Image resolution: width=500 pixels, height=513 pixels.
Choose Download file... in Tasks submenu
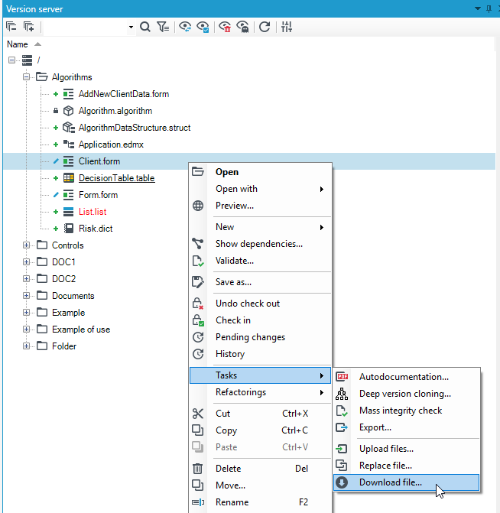click(407, 482)
